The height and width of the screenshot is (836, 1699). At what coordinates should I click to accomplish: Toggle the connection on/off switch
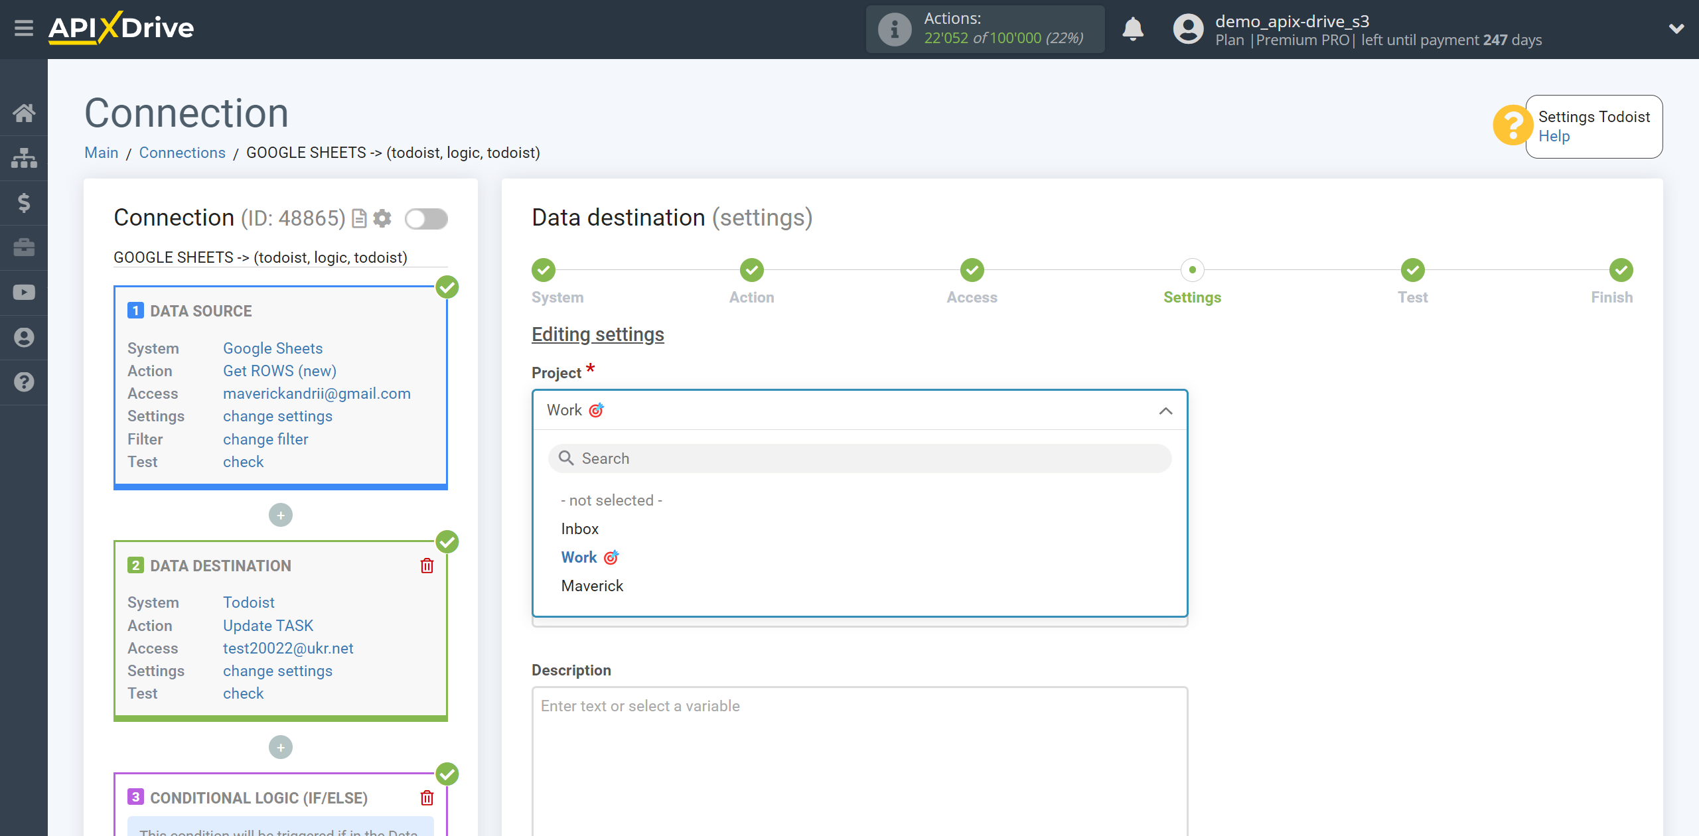point(426,218)
